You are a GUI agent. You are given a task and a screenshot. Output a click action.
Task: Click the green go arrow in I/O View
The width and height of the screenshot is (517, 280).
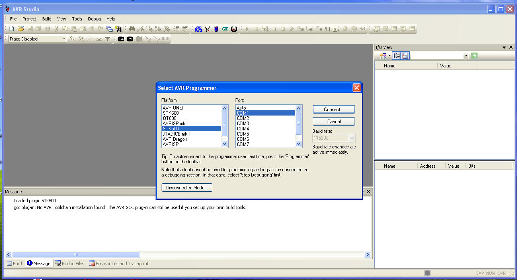(474, 56)
